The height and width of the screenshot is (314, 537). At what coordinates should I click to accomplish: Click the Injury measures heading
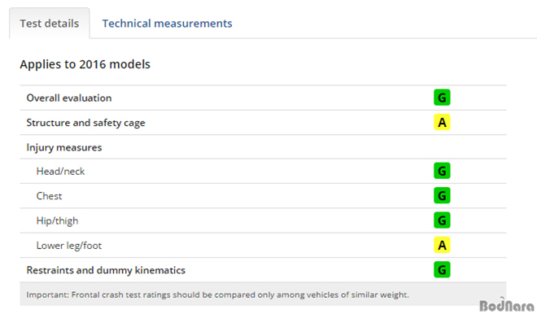[64, 147]
